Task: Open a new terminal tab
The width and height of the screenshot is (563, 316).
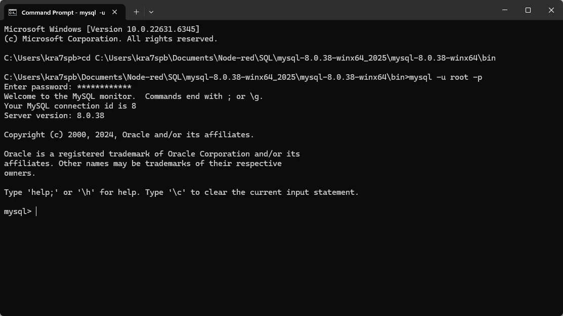Action: (136, 12)
